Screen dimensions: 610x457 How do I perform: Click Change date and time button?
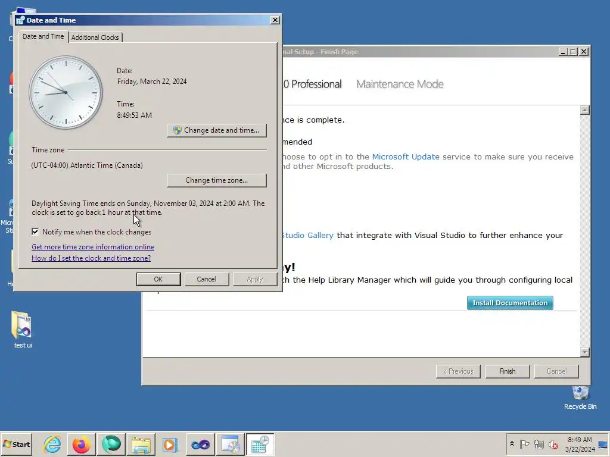click(x=217, y=130)
